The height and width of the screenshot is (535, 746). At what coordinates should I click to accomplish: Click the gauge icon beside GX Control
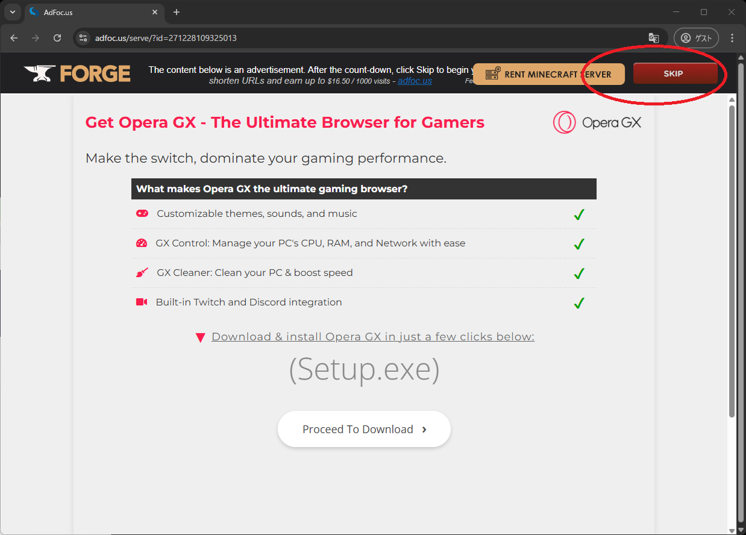pyautogui.click(x=142, y=243)
